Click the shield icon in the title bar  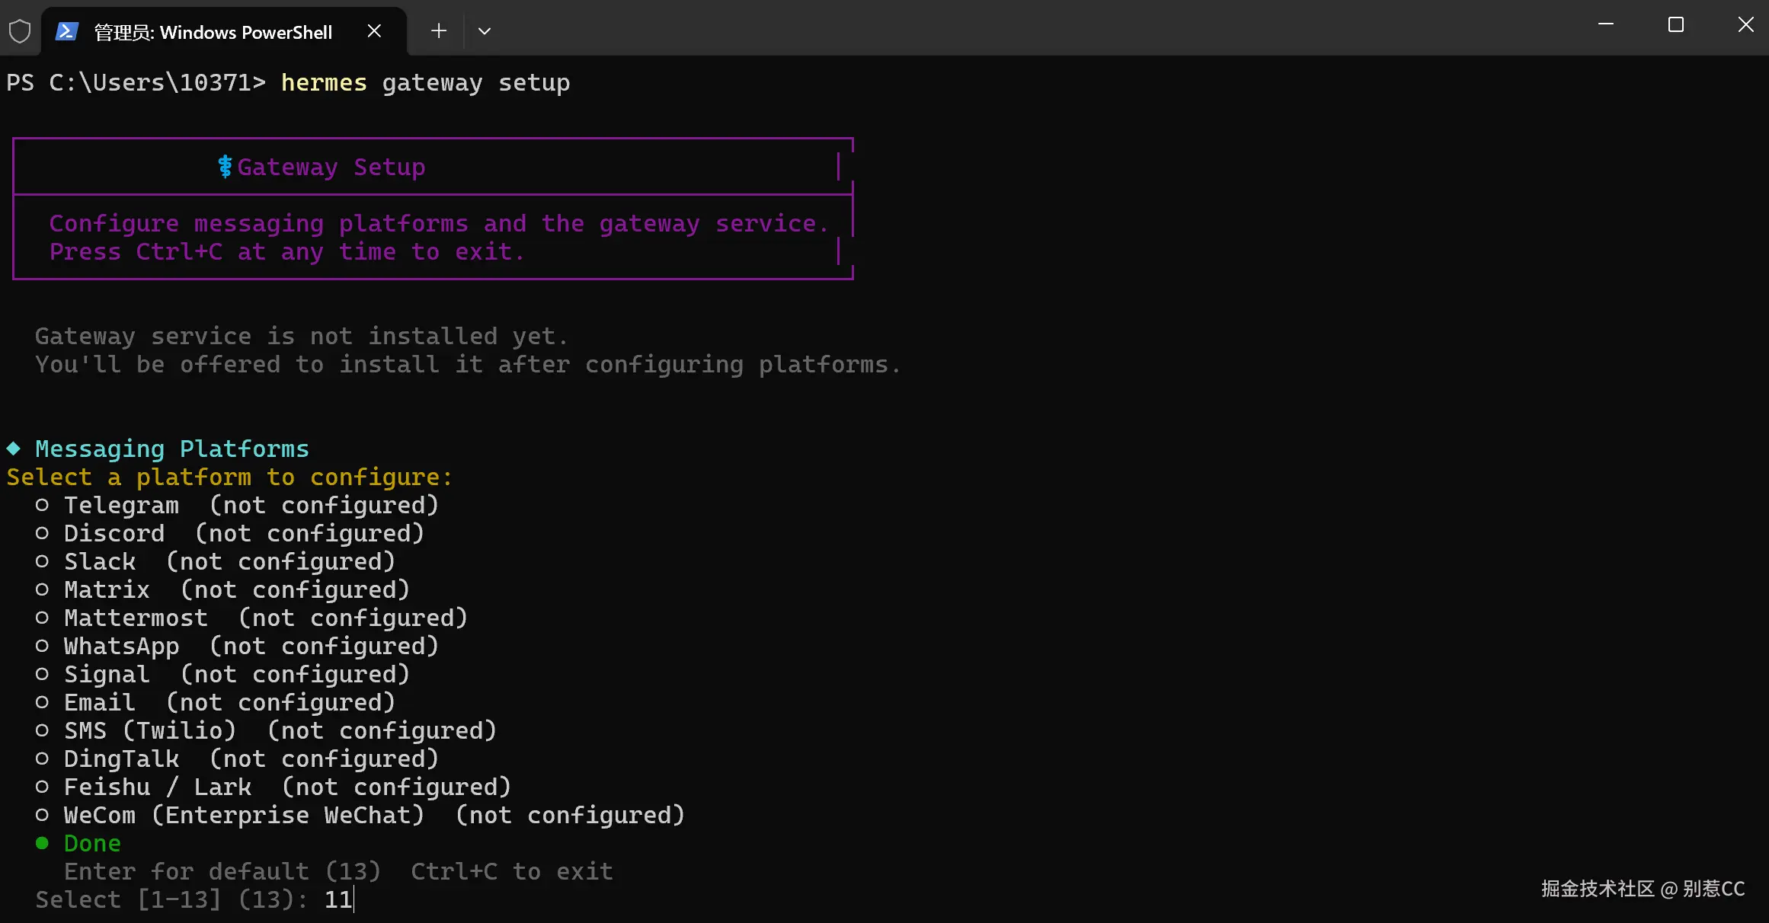click(20, 31)
